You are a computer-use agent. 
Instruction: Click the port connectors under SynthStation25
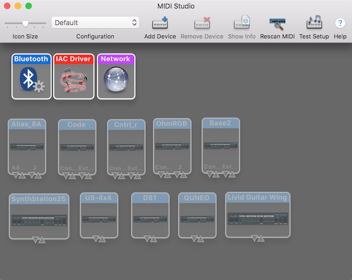click(39, 240)
